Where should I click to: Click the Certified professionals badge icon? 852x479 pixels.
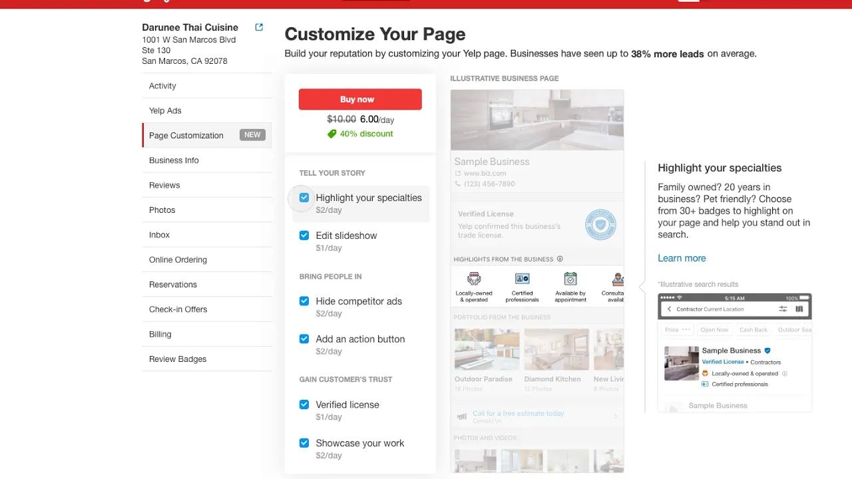522,279
